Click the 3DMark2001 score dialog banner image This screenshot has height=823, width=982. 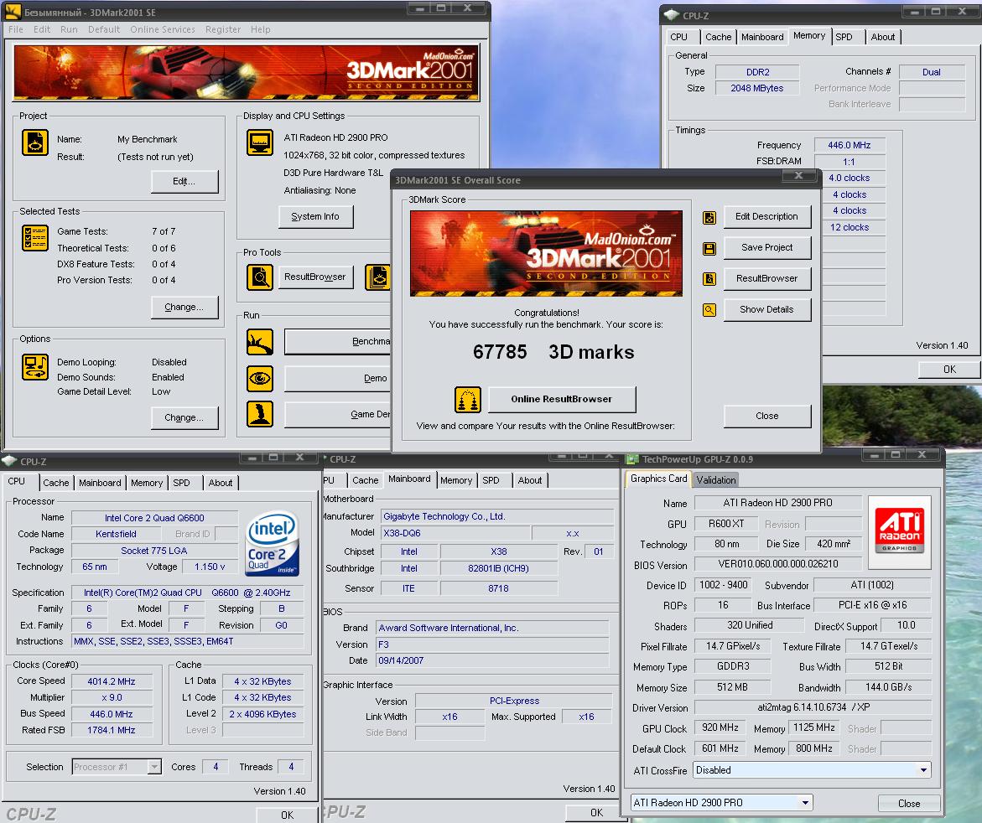point(546,253)
